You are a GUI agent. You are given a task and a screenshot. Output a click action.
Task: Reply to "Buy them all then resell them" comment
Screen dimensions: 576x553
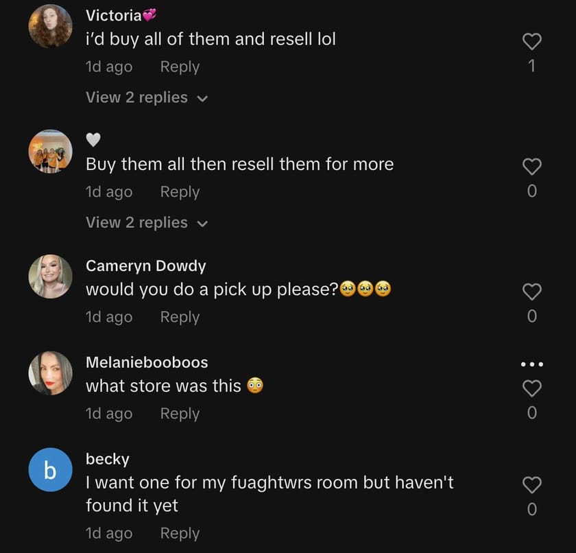tap(180, 192)
